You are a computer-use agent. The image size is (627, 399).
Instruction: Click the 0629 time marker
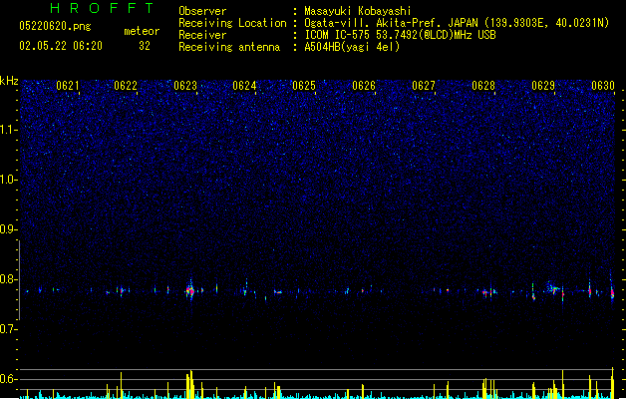point(543,86)
